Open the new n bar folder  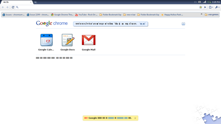click(129, 15)
